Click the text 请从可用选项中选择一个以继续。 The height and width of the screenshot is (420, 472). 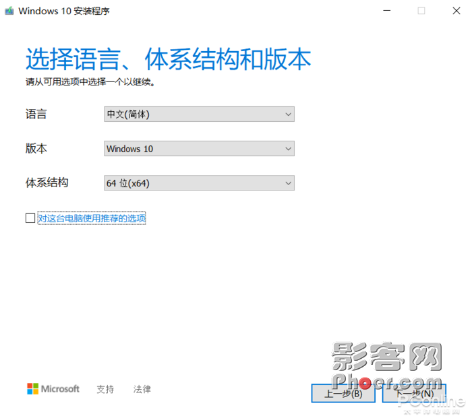click(x=90, y=81)
